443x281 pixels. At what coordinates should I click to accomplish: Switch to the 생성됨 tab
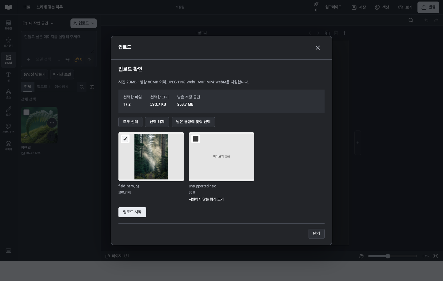(x=61, y=87)
